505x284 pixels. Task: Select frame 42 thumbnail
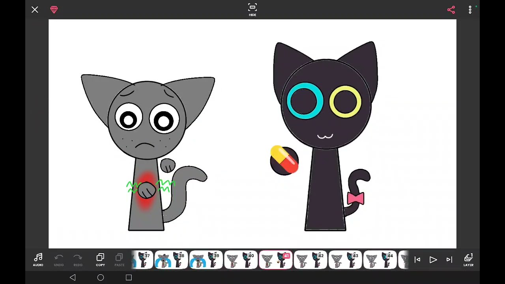click(310, 260)
